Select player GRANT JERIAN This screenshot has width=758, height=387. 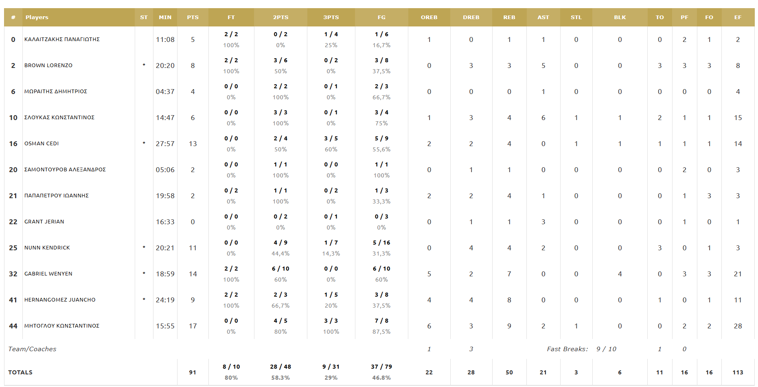44,222
